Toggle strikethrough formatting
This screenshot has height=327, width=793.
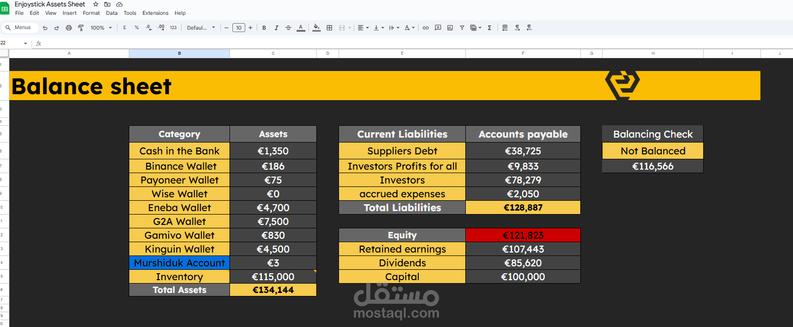(288, 28)
